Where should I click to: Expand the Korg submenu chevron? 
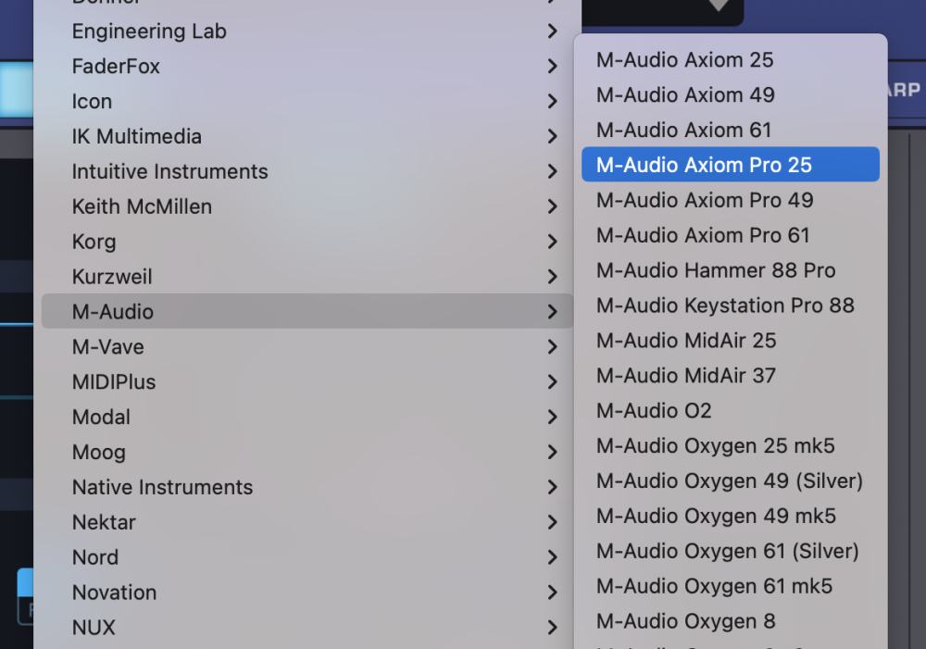(x=552, y=243)
